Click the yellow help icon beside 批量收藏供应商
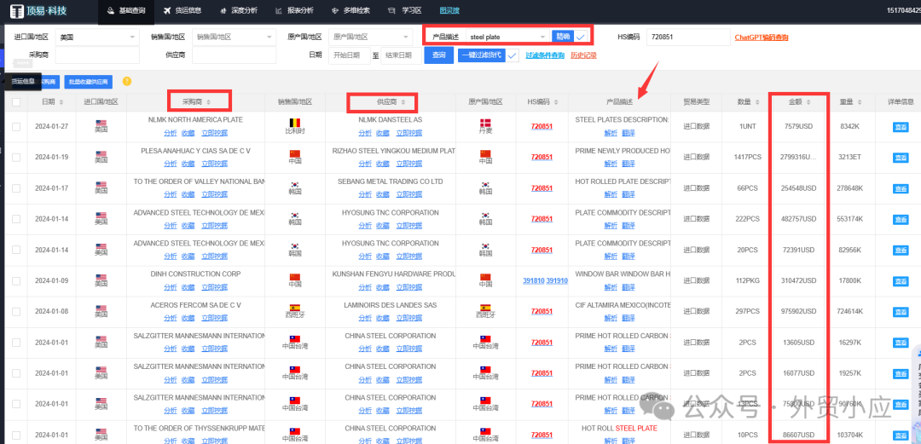This screenshot has width=921, height=444. [x=127, y=82]
